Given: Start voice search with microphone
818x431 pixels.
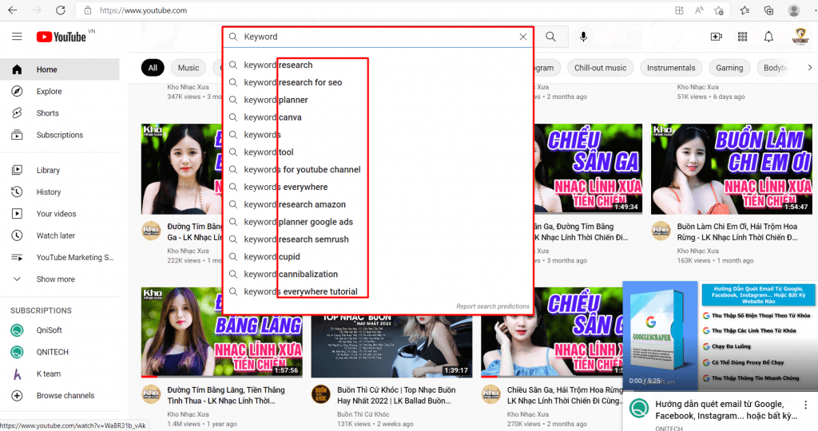Looking at the screenshot, I should pos(583,37).
